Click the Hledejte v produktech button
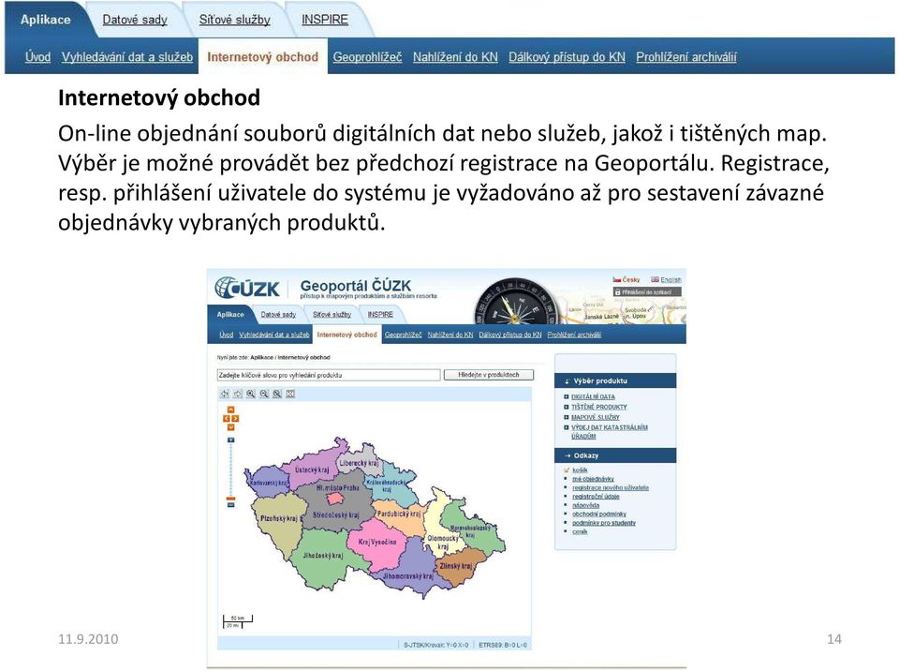899x671 pixels. click(x=489, y=375)
